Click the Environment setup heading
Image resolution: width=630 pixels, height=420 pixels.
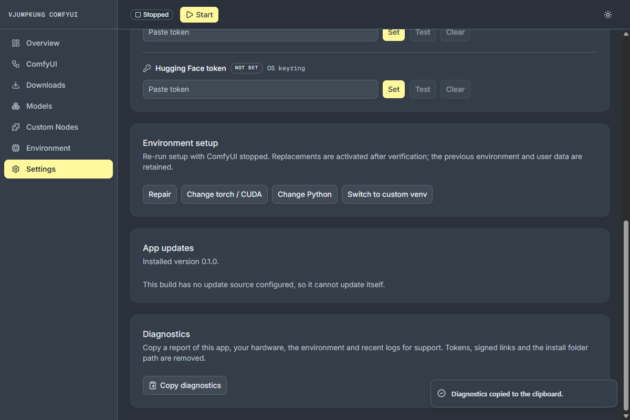point(180,143)
